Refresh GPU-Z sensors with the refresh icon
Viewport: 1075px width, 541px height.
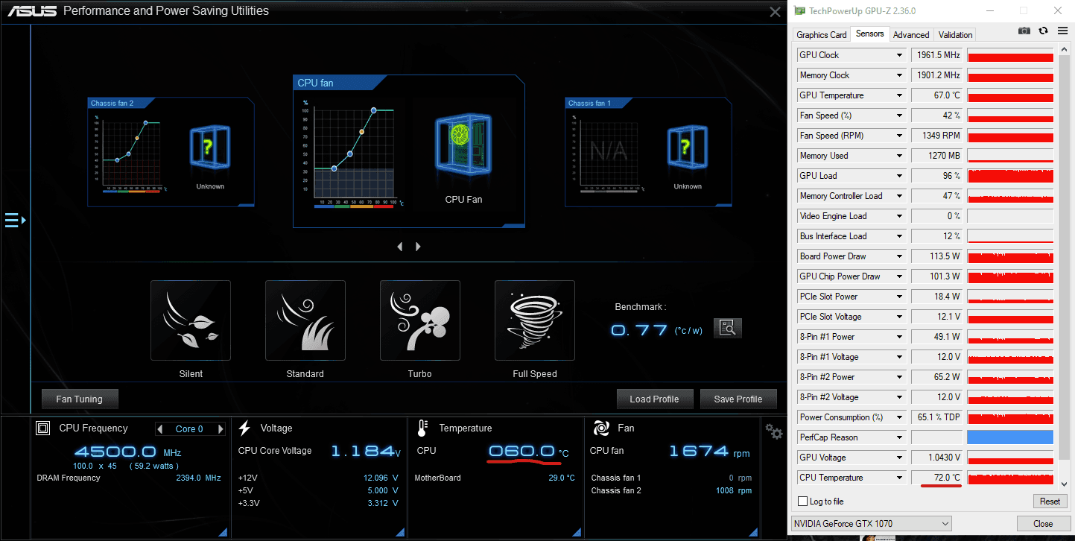1043,31
